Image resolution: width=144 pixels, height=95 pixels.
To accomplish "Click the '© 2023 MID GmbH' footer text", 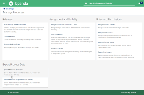I will pyautogui.click(x=13, y=93).
